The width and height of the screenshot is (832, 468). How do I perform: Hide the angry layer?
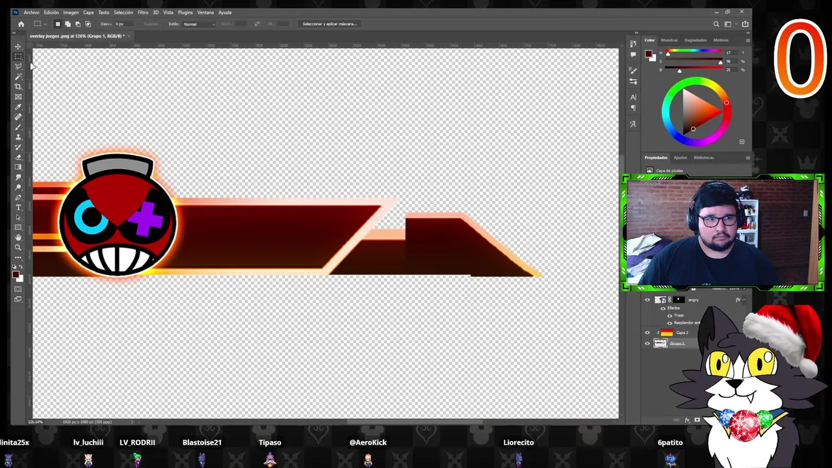pos(647,300)
